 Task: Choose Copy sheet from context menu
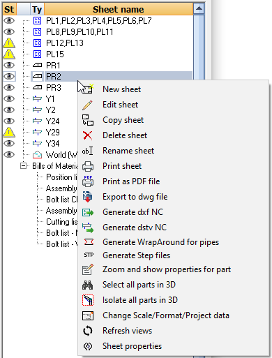(x=123, y=120)
